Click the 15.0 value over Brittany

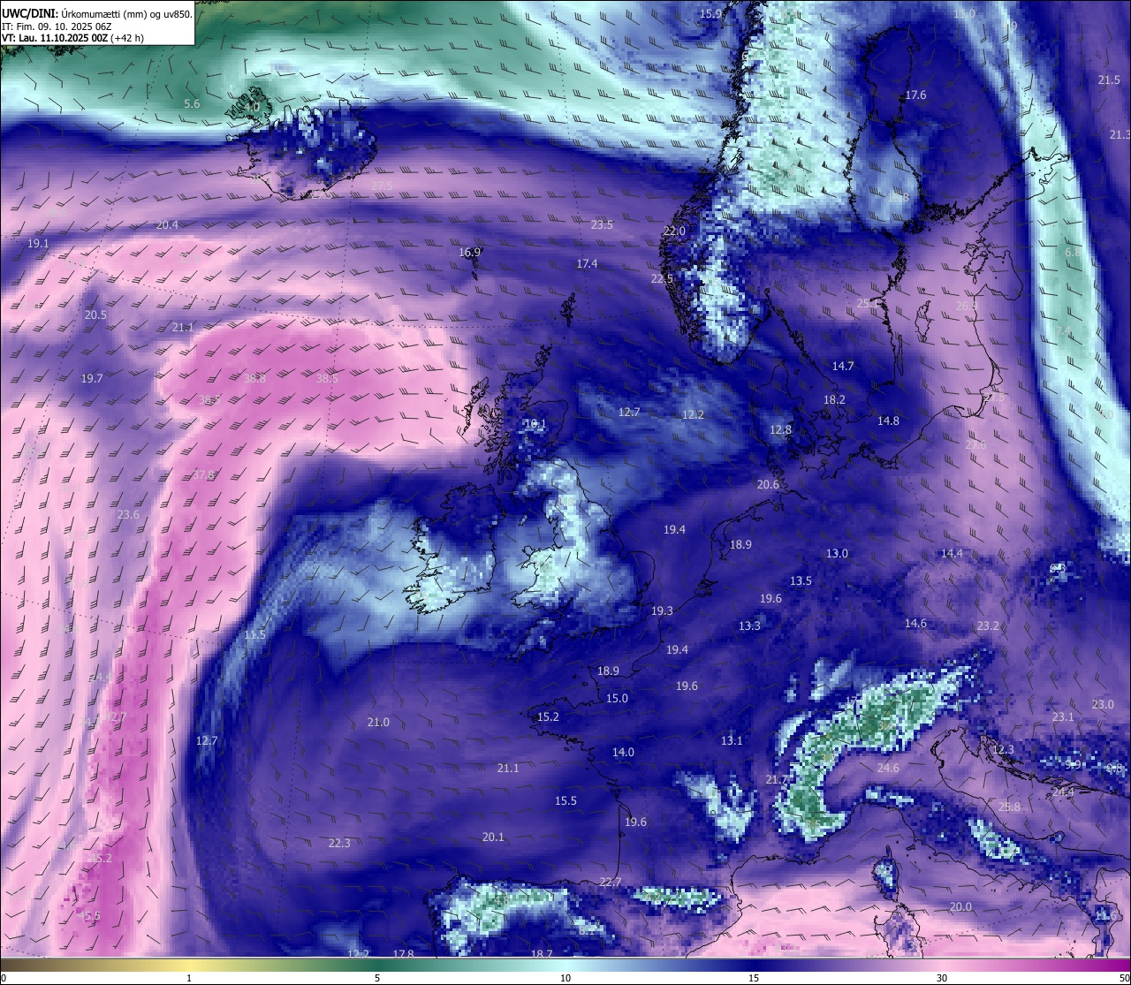(x=617, y=698)
